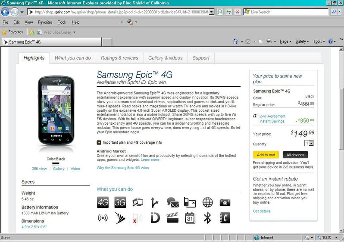
Task: Select the Black color swatch
Action: point(56,163)
